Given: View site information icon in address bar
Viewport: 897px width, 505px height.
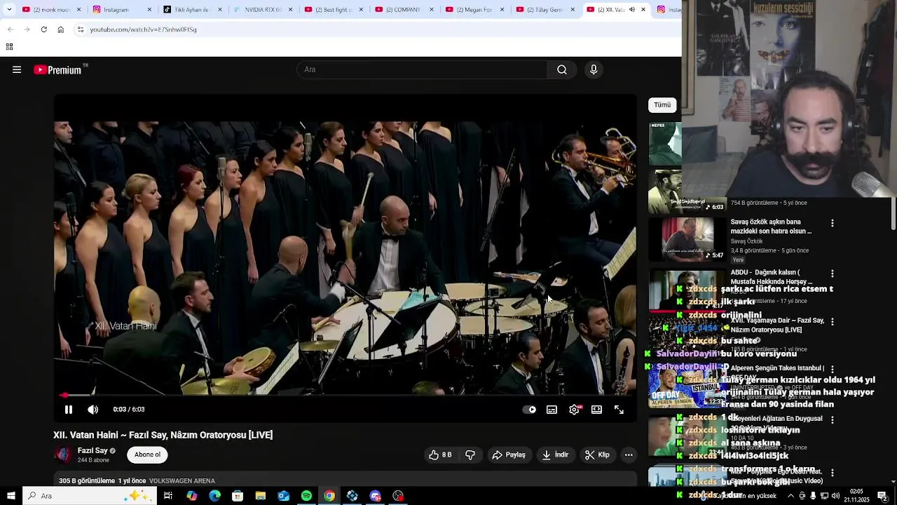Looking at the screenshot, I should 81,29.
